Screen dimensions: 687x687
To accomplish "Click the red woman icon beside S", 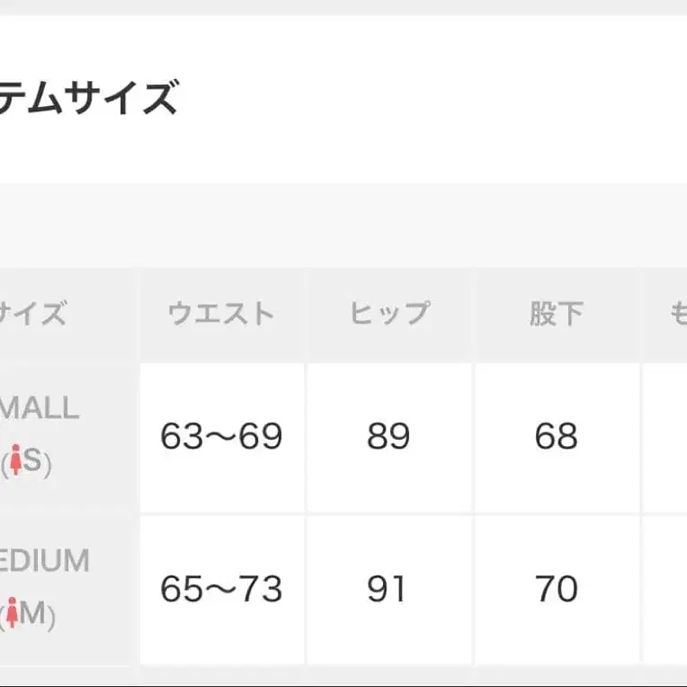I will [14, 464].
